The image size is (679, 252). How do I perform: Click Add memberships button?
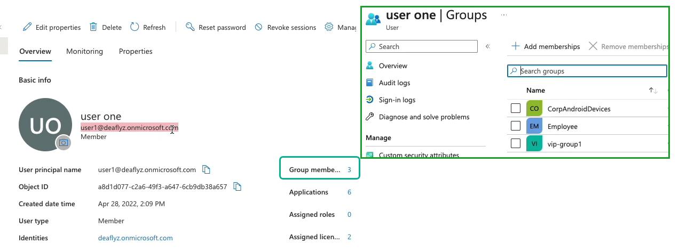click(546, 47)
